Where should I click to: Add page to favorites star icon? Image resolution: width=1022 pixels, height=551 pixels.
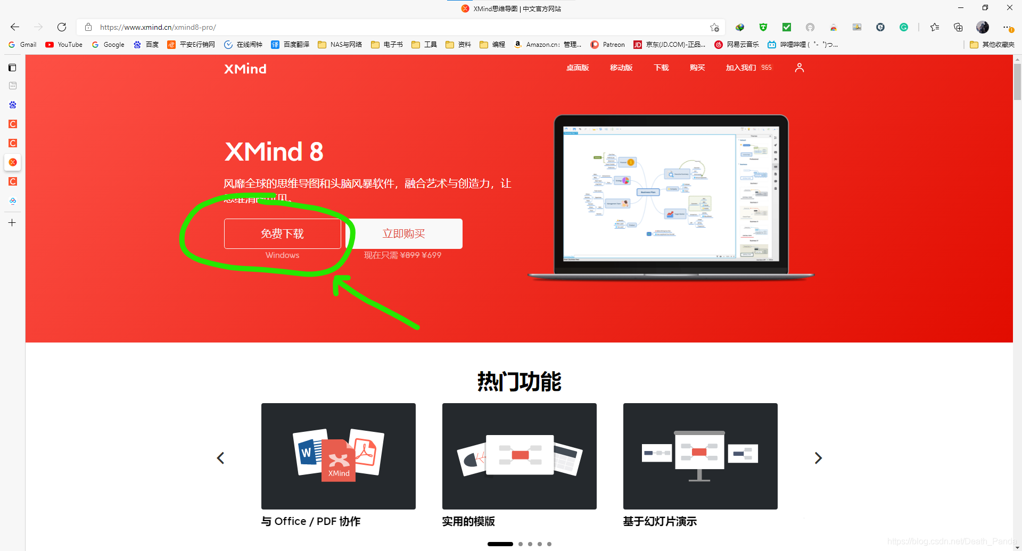click(714, 27)
